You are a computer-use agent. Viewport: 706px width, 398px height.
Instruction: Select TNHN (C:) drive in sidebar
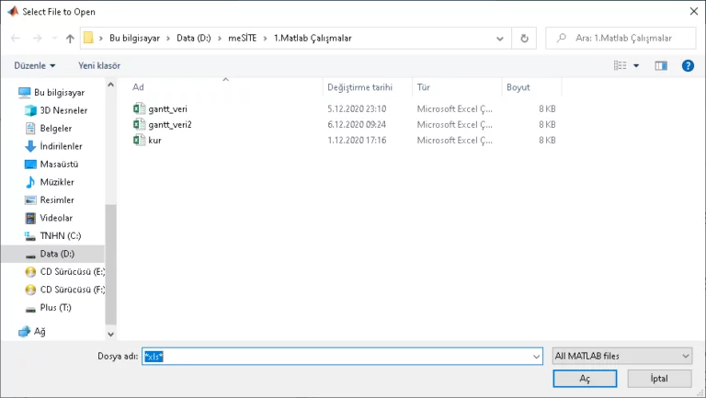tap(61, 236)
